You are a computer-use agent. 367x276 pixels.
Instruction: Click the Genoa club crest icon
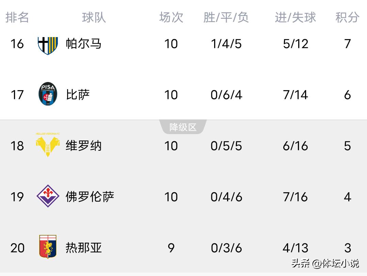48,247
